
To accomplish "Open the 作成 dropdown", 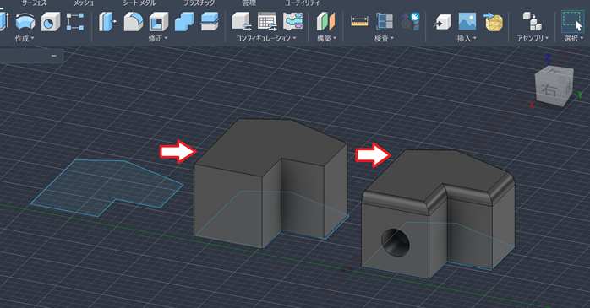I will pyautogui.click(x=25, y=38).
